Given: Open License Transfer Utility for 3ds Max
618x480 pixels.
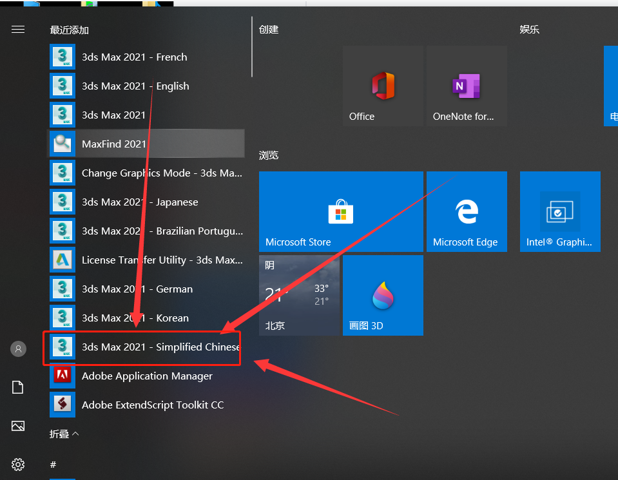Looking at the screenshot, I should pos(146,260).
